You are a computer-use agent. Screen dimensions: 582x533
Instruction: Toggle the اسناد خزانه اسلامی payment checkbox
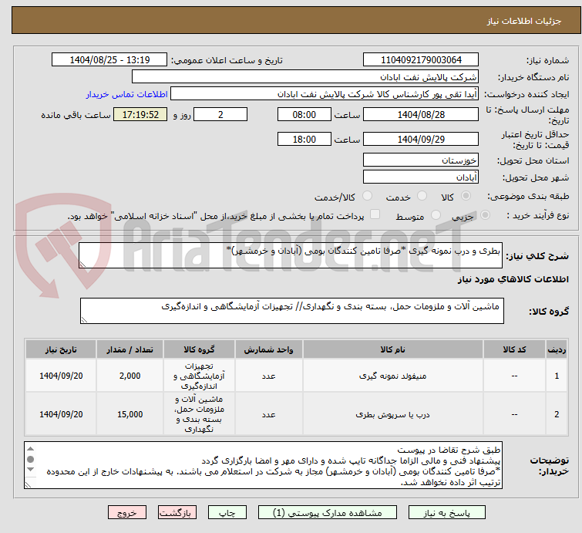pos(375,214)
